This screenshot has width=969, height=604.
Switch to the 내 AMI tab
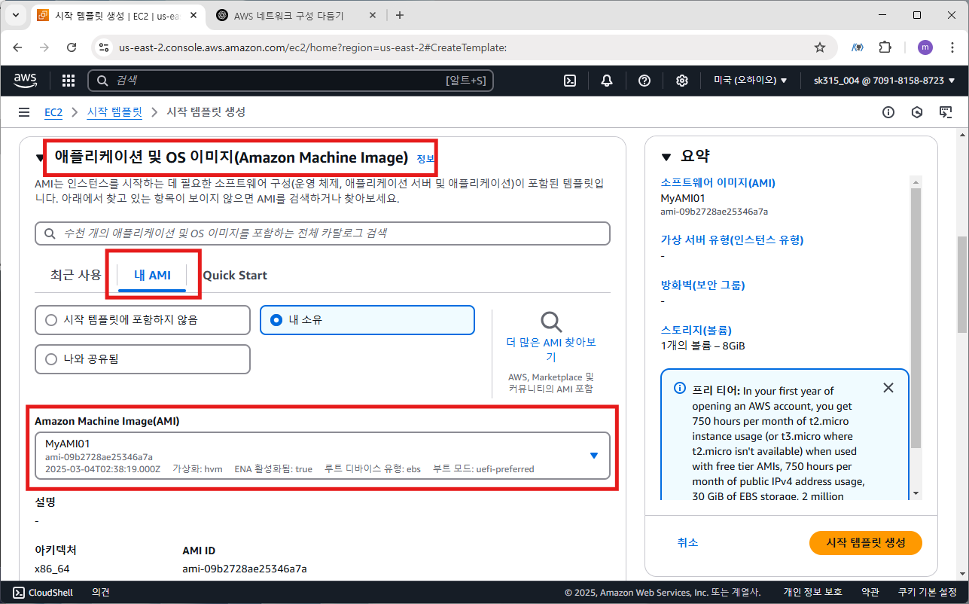(152, 275)
